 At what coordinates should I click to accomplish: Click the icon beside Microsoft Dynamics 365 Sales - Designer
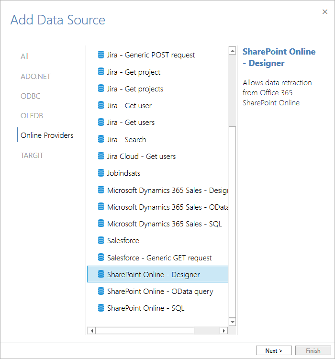point(101,190)
